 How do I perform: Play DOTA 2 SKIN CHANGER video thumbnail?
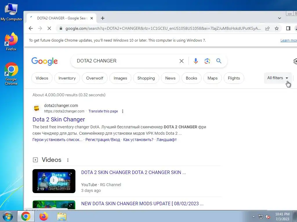click(x=54, y=181)
